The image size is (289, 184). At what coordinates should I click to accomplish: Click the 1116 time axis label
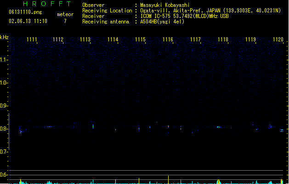(x=168, y=40)
